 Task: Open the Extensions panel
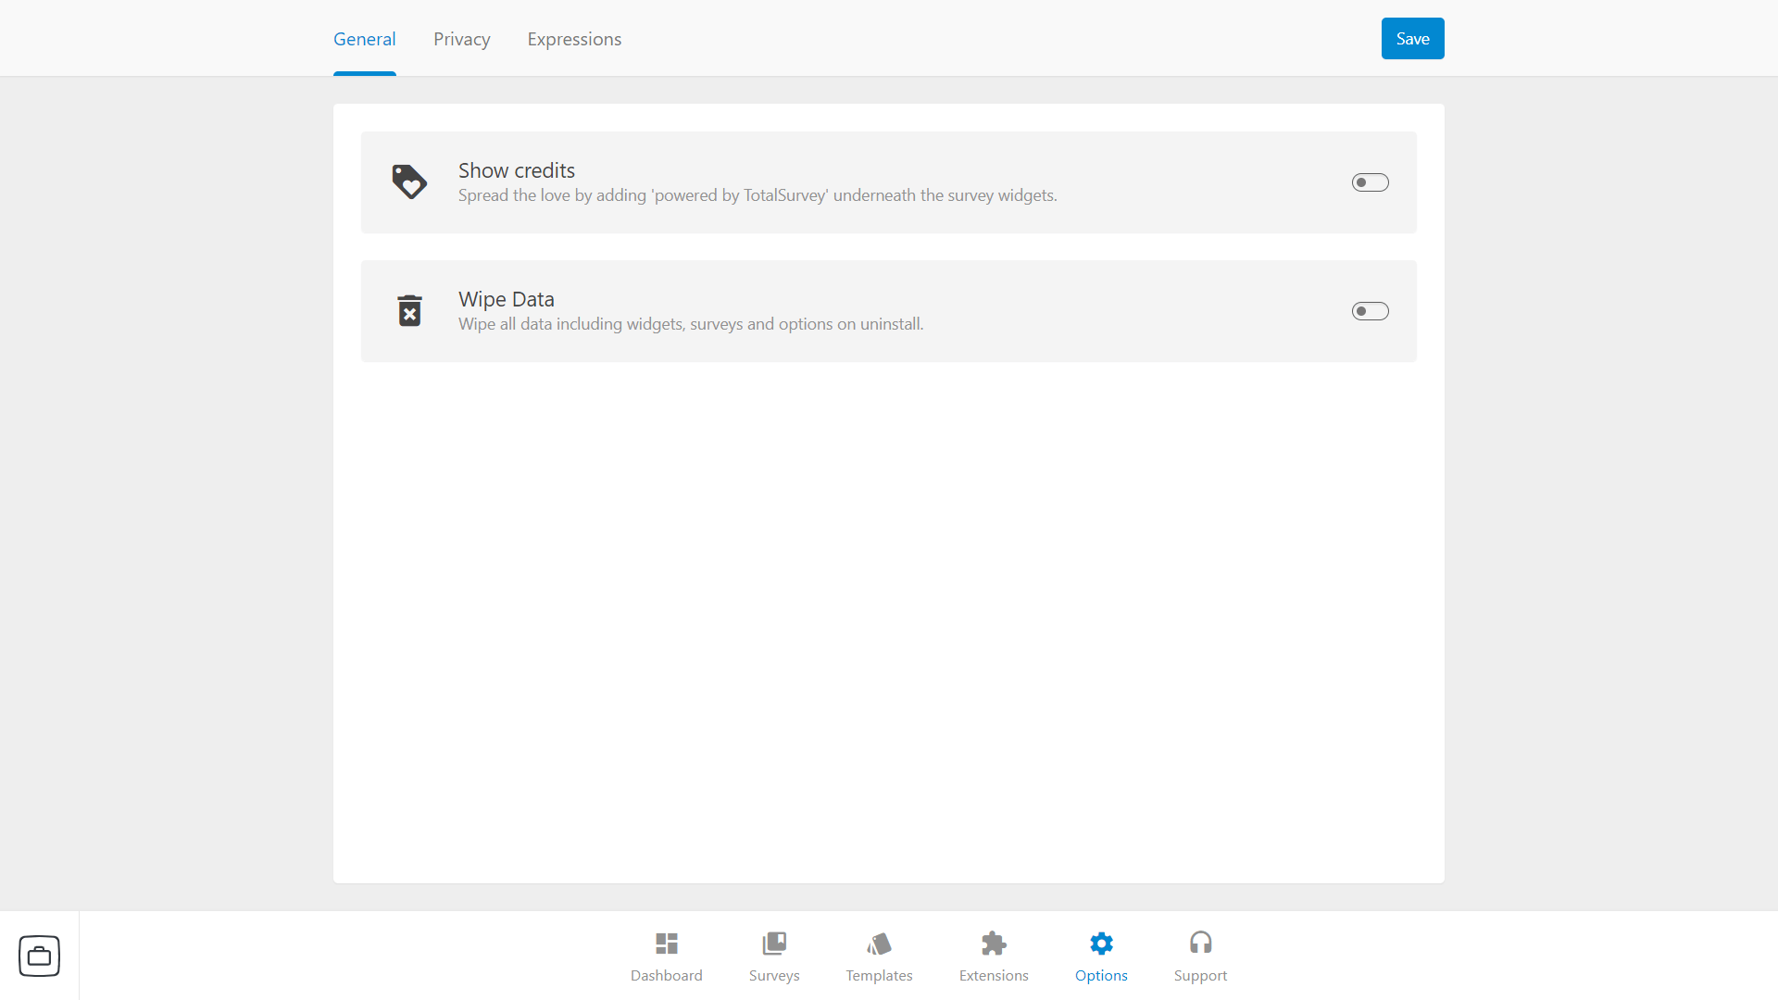click(994, 956)
